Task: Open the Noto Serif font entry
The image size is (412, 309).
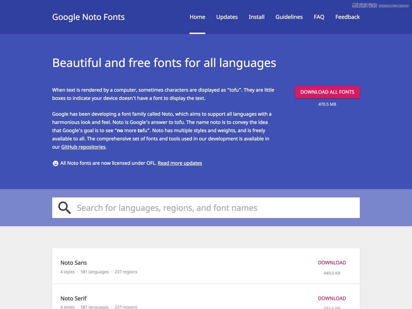Action: 73,298
